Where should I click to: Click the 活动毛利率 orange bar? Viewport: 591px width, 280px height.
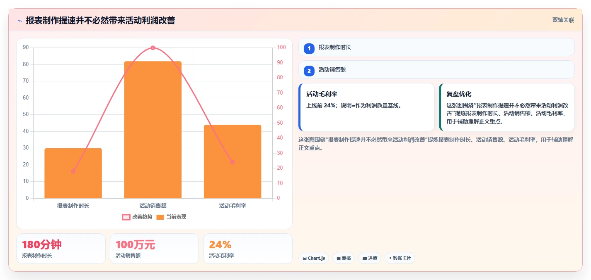[x=233, y=161]
